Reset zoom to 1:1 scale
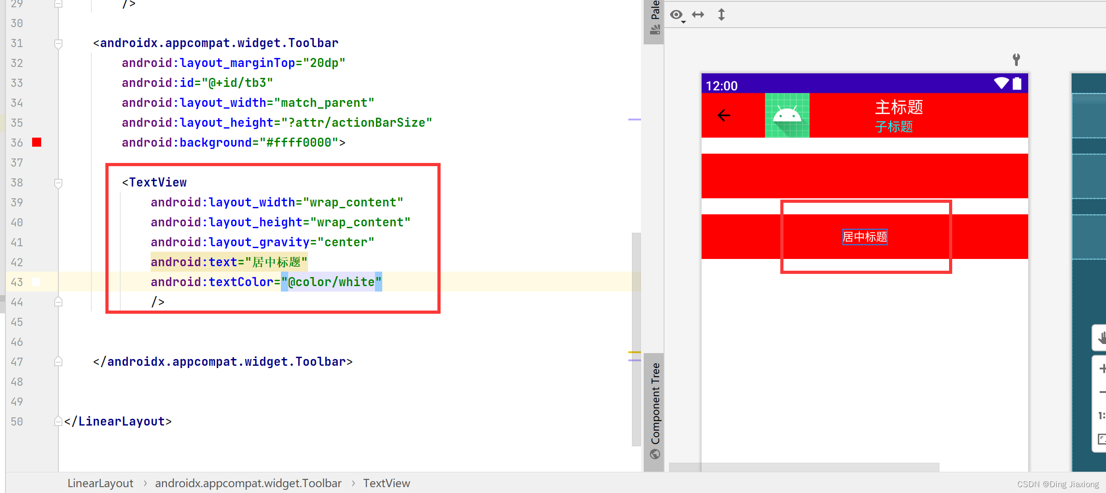 click(x=1102, y=416)
